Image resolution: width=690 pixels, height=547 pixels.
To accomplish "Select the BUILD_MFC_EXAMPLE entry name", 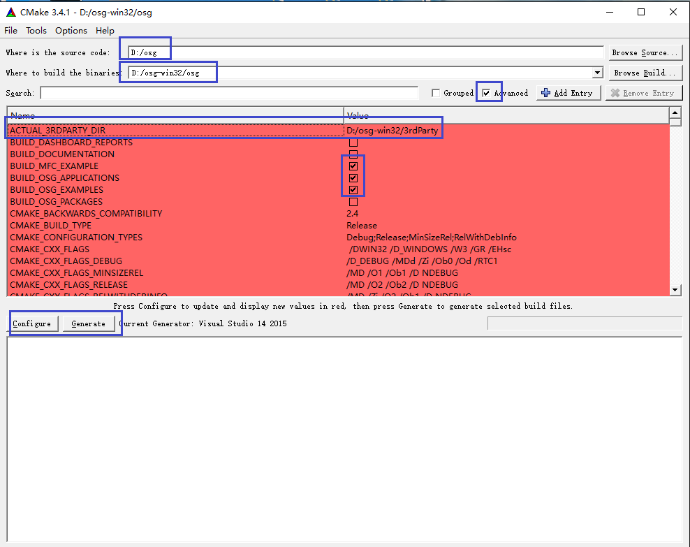I will (54, 166).
